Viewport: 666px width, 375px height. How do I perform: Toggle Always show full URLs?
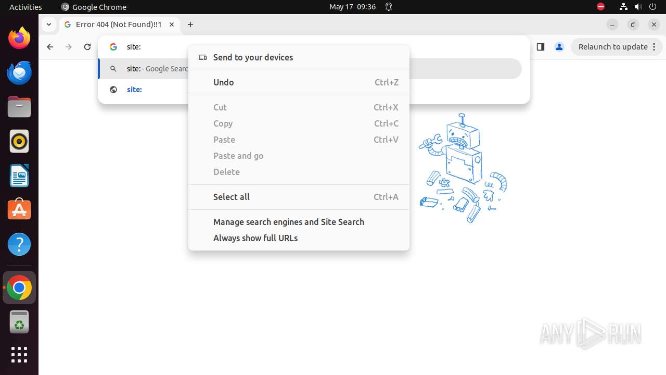point(299,238)
